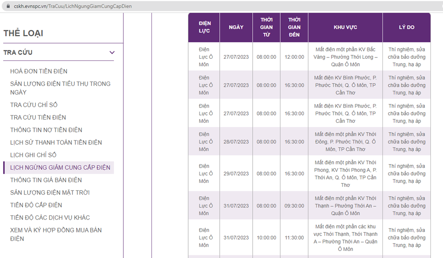Viewport: 443px width, 258px height.
Task: Click the URL in the address bar
Action: coord(73,6)
